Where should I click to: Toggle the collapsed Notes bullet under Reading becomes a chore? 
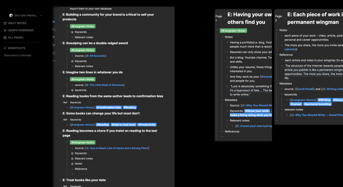tap(72, 164)
